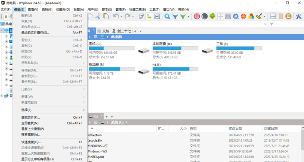Image resolution: width=304 pixels, height=162 pixels.
Task: Open the Redo dropdown arrow
Action: click(133, 17)
